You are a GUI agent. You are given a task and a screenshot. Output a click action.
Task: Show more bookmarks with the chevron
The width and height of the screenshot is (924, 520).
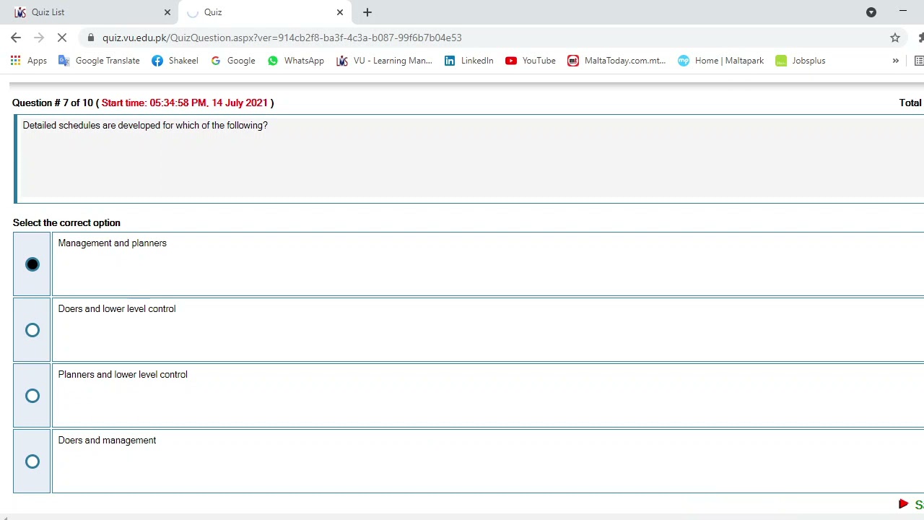point(896,61)
